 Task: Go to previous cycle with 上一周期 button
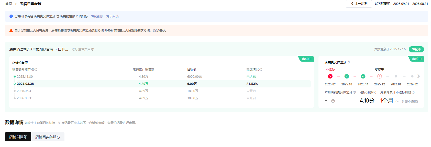(359, 4)
